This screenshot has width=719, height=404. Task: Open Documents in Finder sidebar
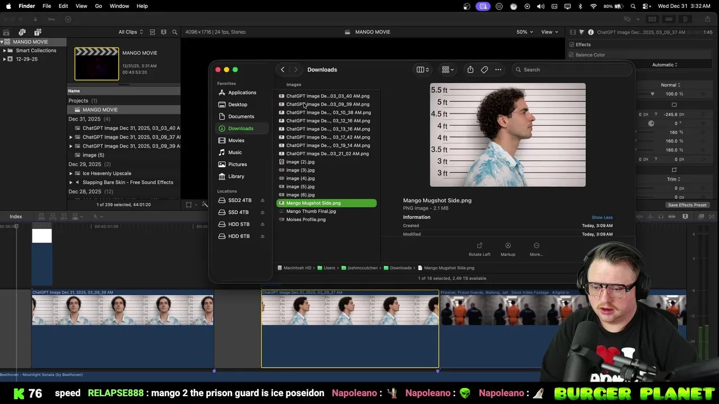tap(242, 117)
